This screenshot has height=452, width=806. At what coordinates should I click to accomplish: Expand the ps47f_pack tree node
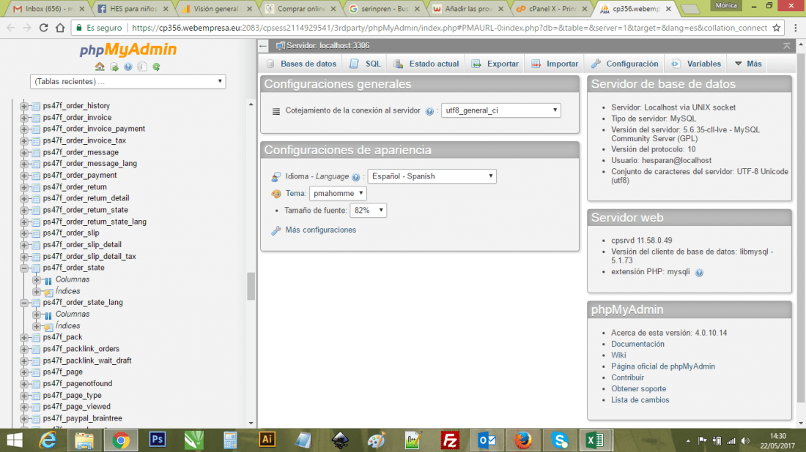pos(24,338)
